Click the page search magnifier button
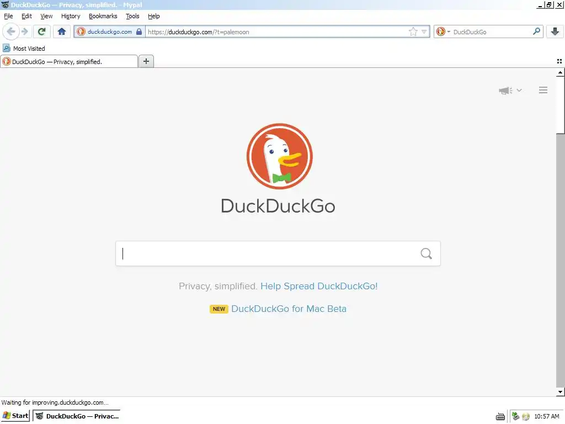The width and height of the screenshot is (565, 424). click(427, 253)
